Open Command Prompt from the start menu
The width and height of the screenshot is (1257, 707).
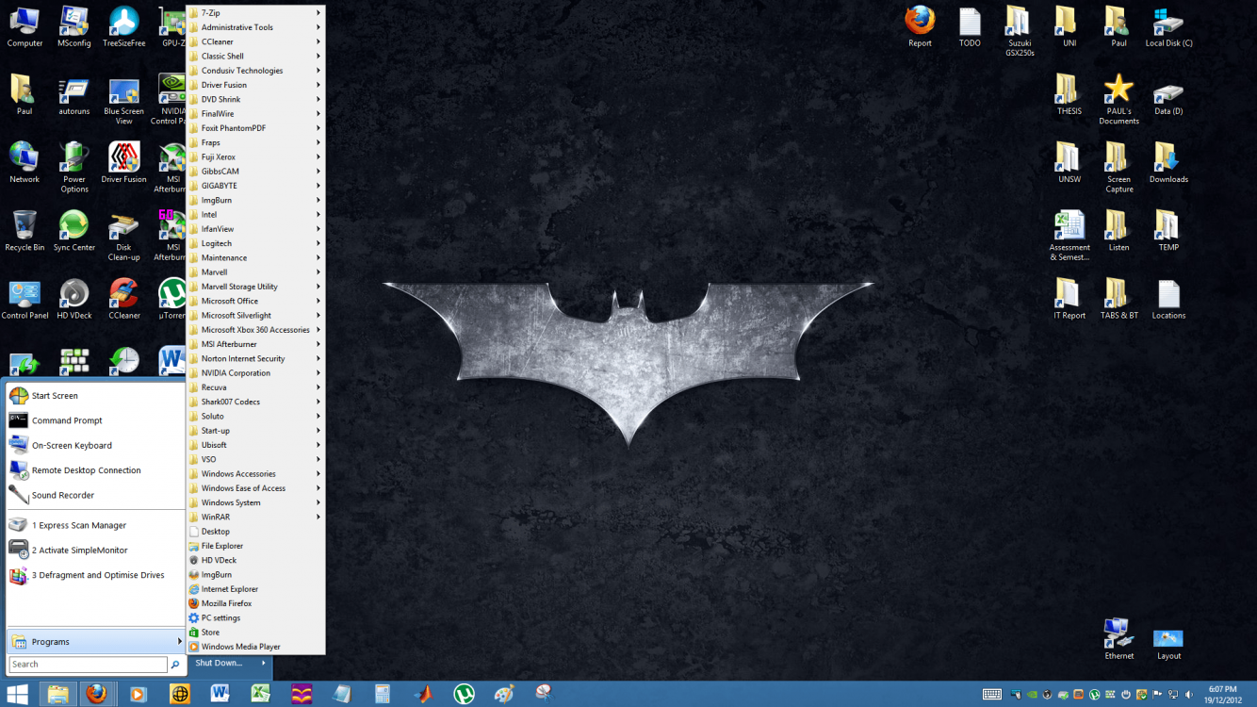point(95,420)
